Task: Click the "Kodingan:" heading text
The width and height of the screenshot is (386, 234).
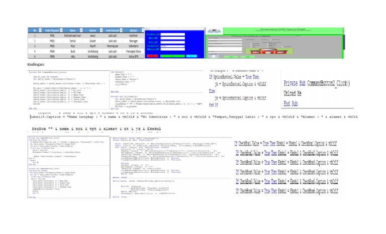Action: click(x=36, y=64)
